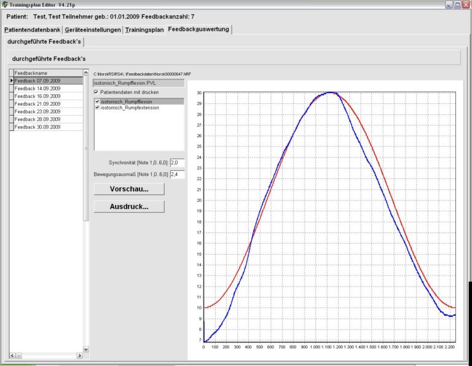The image size is (472, 366).
Task: Minimize the Trainingsplan Editor window
Action: click(447, 4)
